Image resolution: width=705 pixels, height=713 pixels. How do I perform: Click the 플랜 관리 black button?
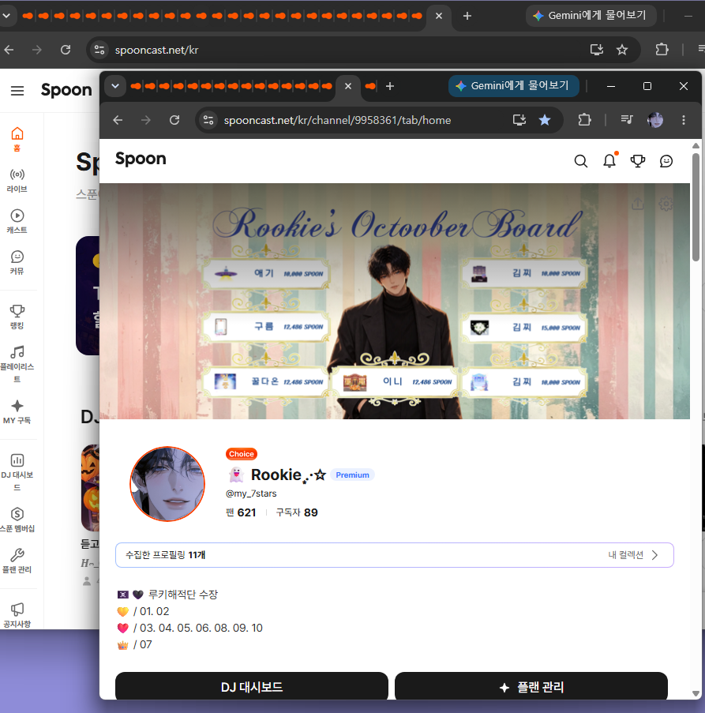click(x=531, y=686)
